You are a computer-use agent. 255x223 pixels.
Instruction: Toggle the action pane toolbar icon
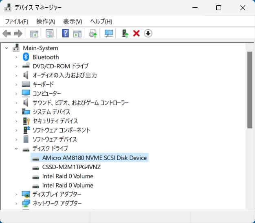pyautogui.click(x=77, y=34)
